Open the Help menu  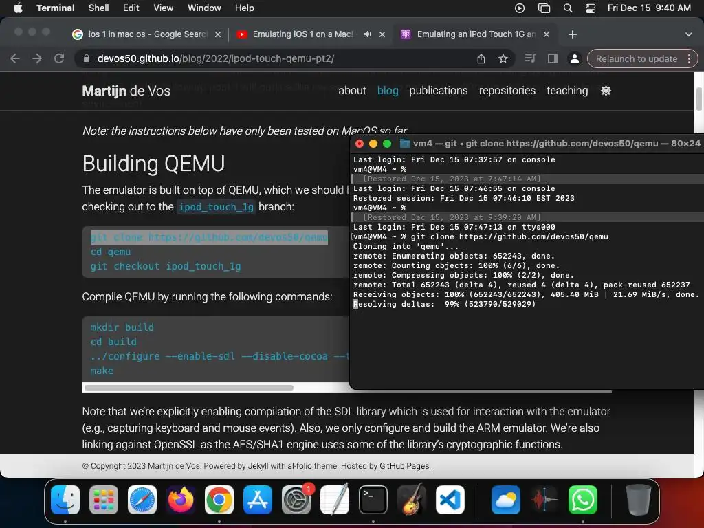point(244,8)
